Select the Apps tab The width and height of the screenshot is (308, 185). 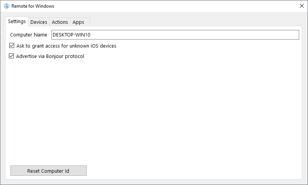(78, 22)
